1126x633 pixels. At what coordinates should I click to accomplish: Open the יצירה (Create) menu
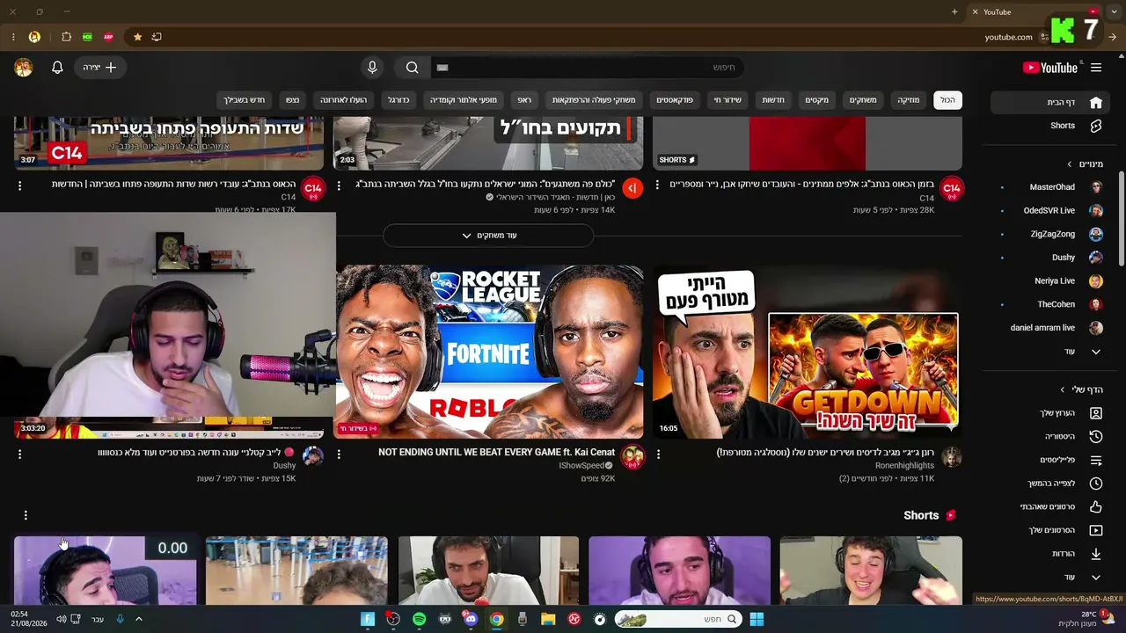(99, 68)
